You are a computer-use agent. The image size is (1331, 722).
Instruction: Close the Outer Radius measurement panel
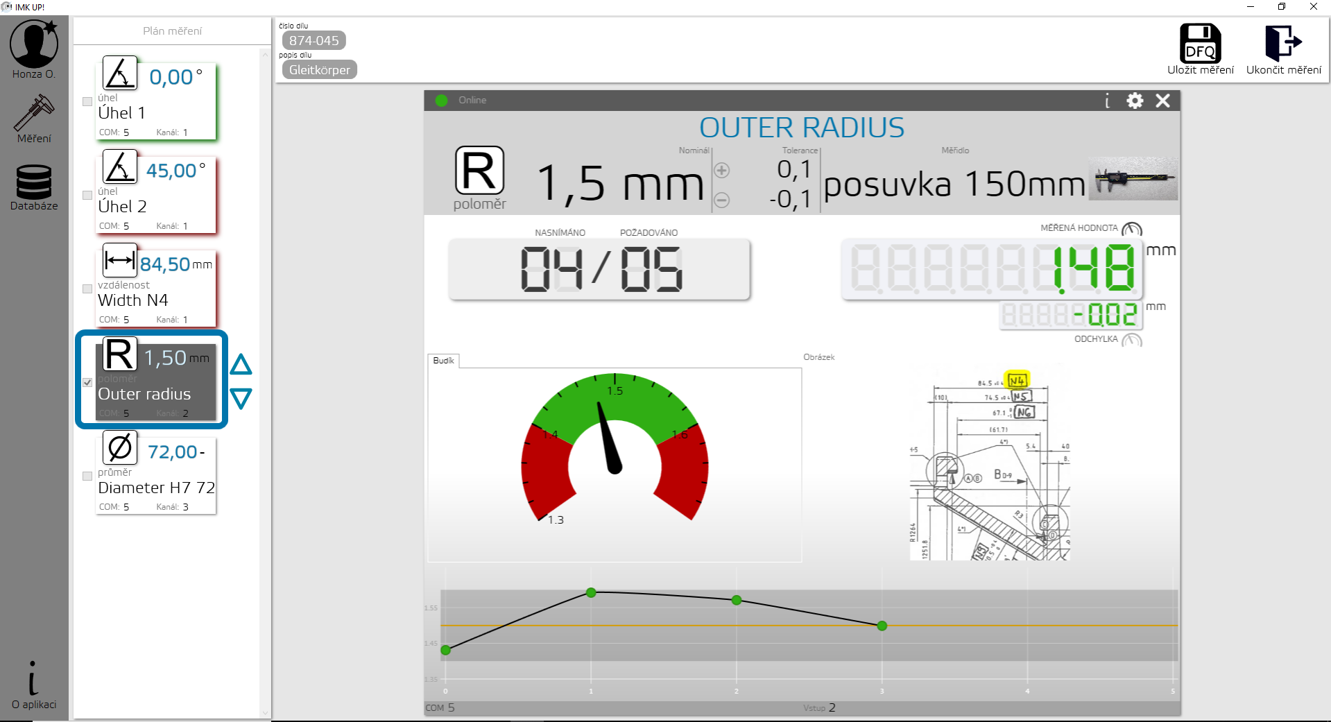[x=1163, y=101]
